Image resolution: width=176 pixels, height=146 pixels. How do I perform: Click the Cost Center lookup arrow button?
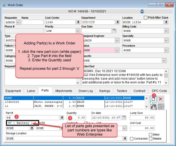(x=78, y=22)
